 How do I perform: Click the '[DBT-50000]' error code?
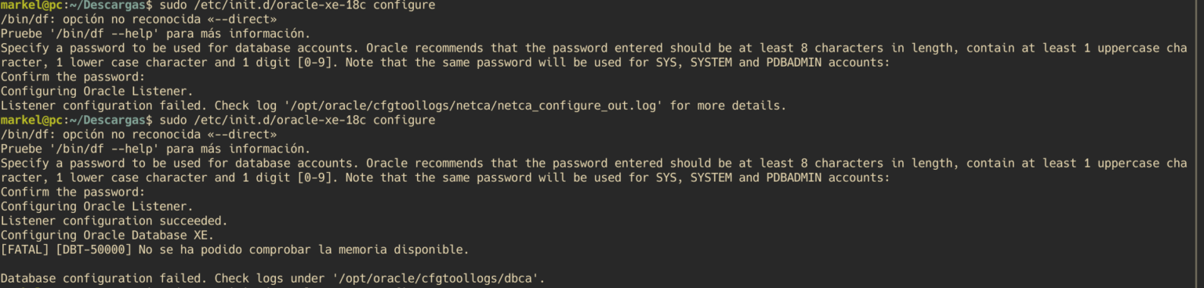[94, 250]
